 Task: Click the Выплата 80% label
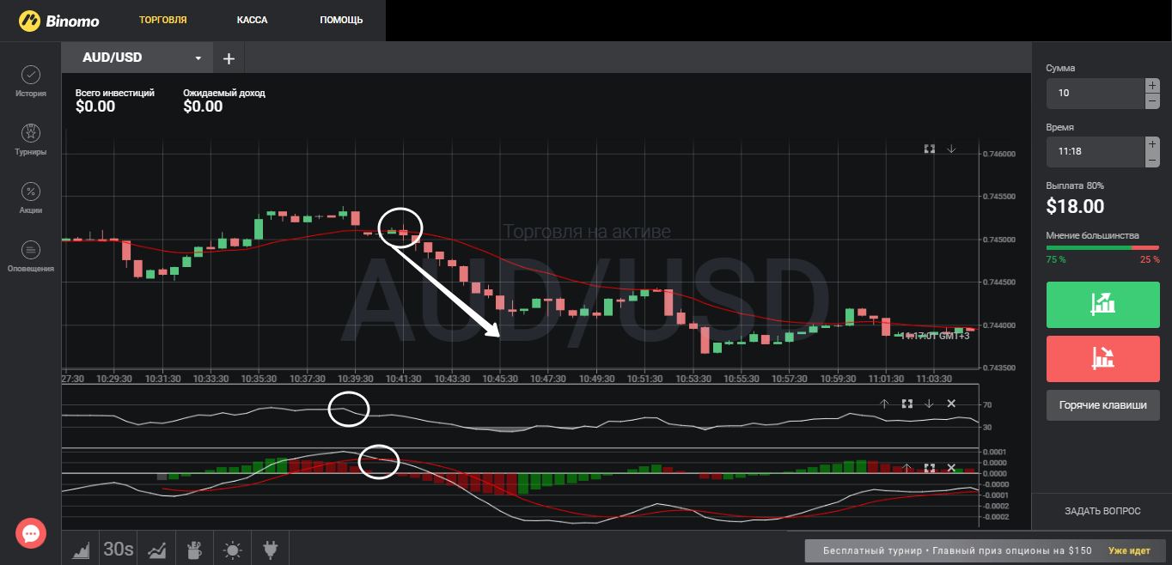coord(1075,185)
